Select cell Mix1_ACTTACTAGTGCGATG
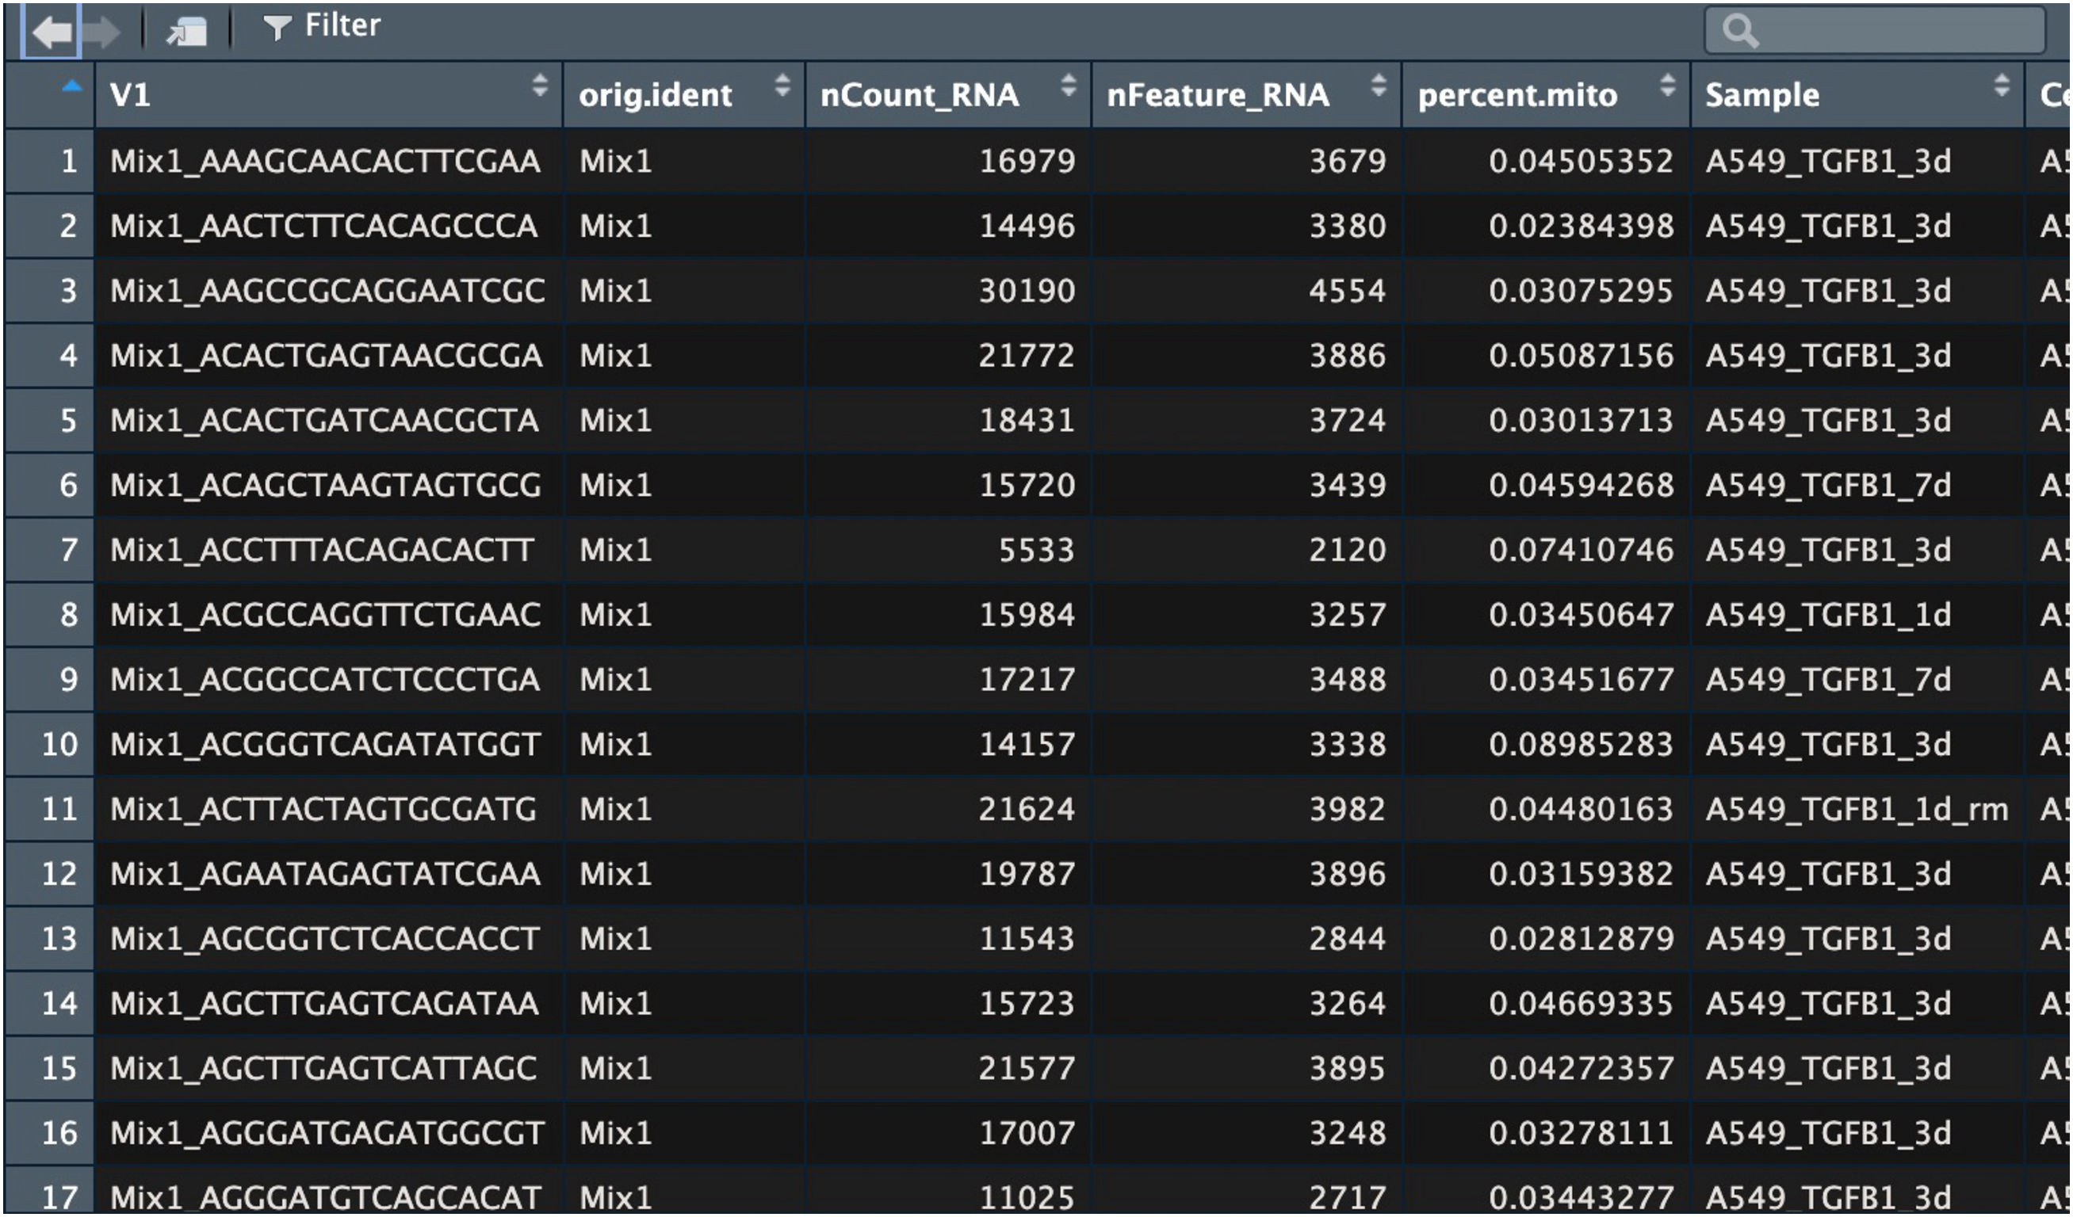This screenshot has width=2073, height=1217. 323,809
